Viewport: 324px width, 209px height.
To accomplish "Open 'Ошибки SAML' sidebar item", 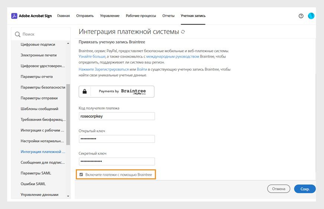I will pyautogui.click(x=33, y=184).
